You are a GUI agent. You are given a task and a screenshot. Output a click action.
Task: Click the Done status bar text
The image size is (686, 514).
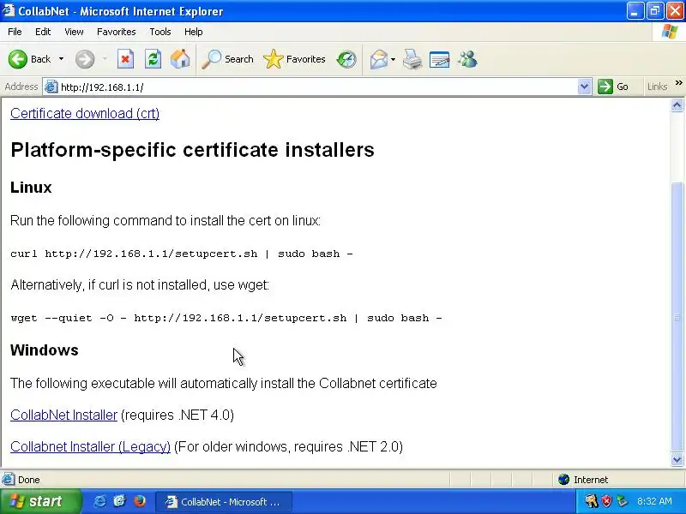pyautogui.click(x=29, y=480)
